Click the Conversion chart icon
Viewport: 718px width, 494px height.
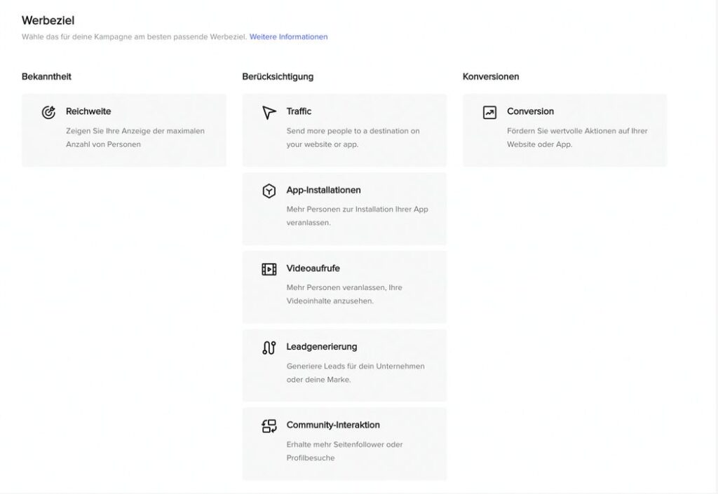click(x=489, y=112)
